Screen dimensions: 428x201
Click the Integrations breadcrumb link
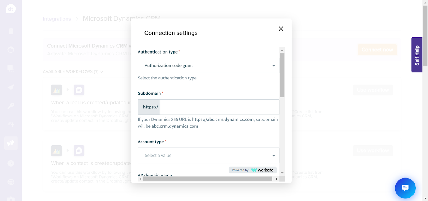click(57, 19)
